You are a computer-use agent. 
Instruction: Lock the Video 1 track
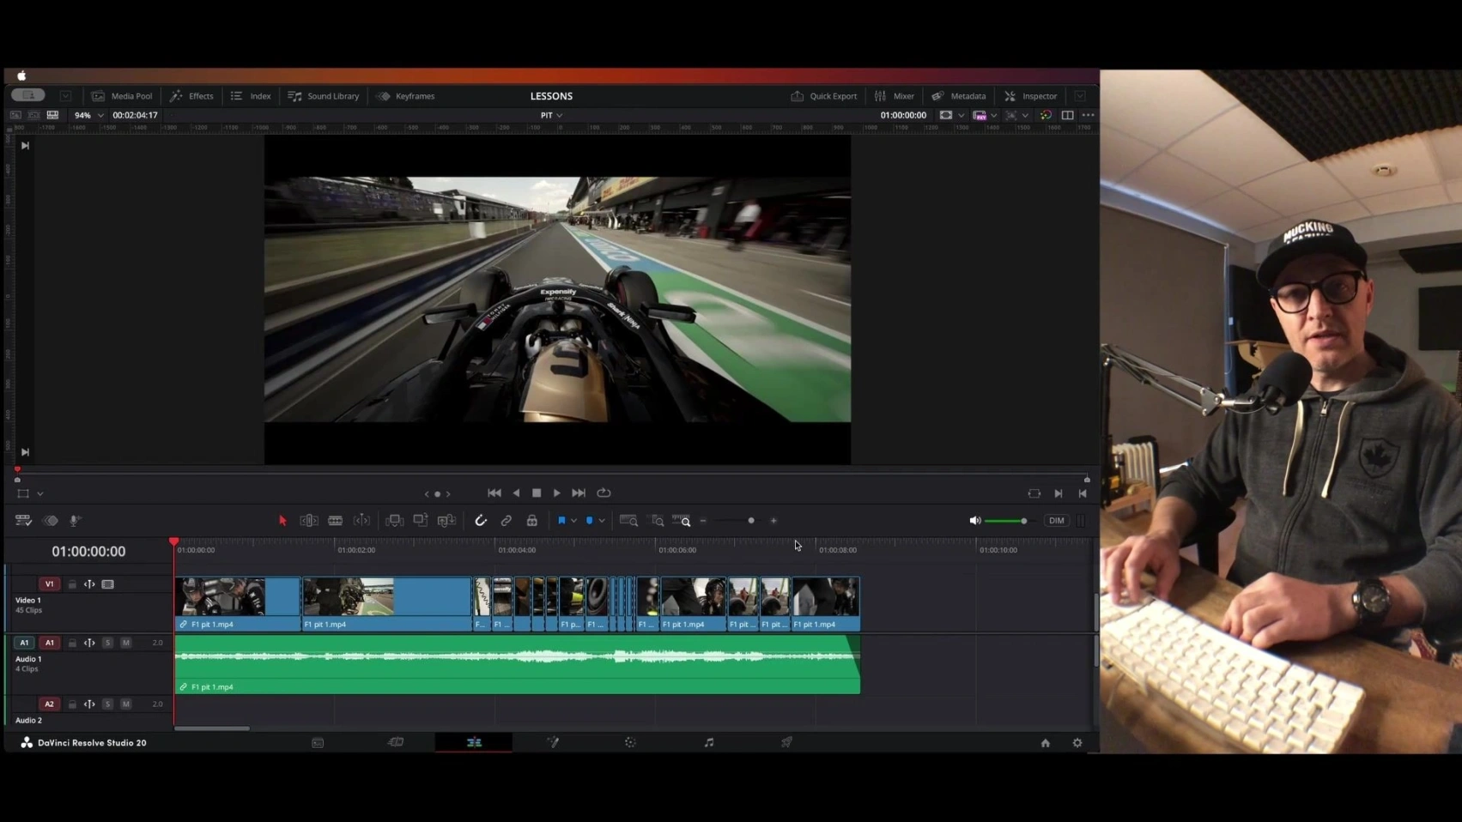pos(72,584)
